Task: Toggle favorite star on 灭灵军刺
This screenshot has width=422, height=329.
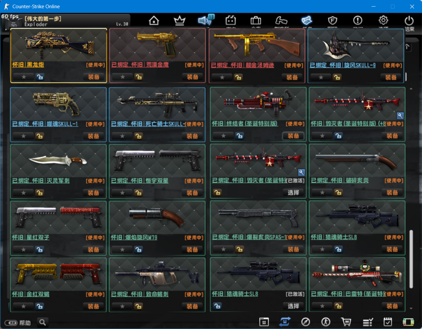Action: [x=23, y=193]
